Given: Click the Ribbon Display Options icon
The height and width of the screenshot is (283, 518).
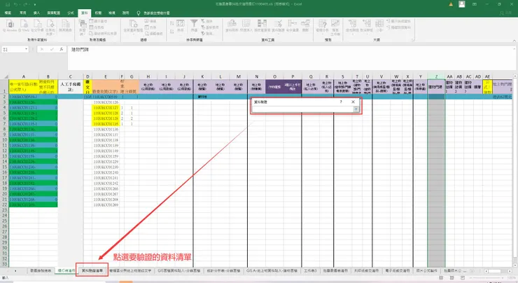Looking at the screenshot, I should point(475,4).
